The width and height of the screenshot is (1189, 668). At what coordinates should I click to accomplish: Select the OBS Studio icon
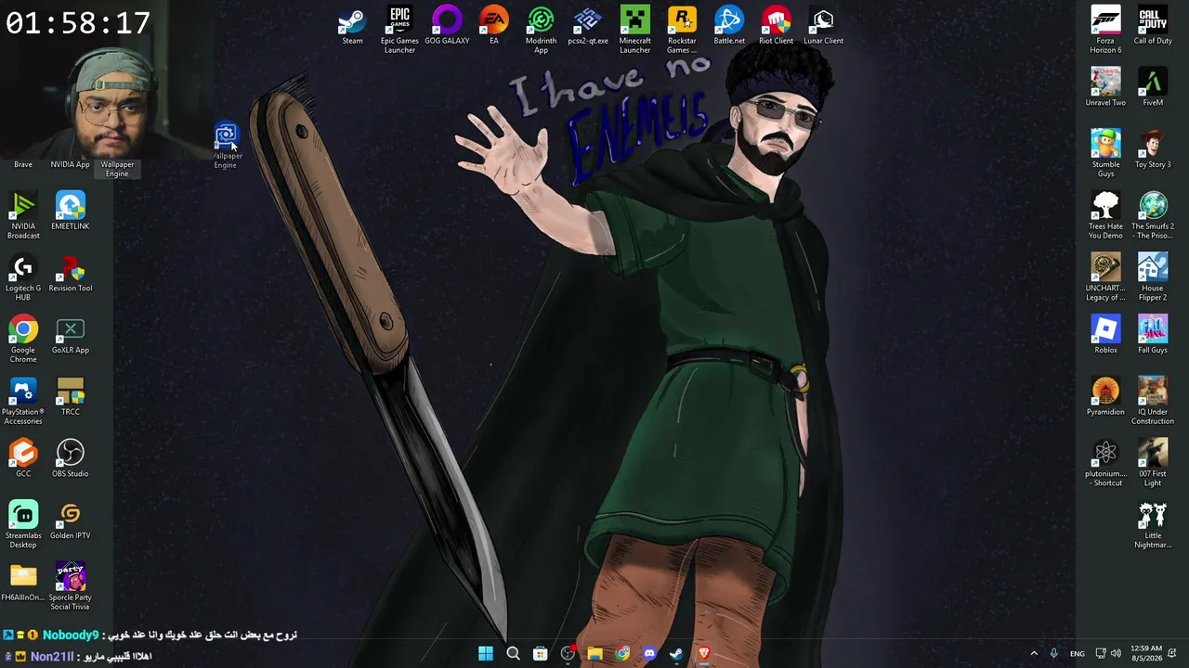[71, 459]
